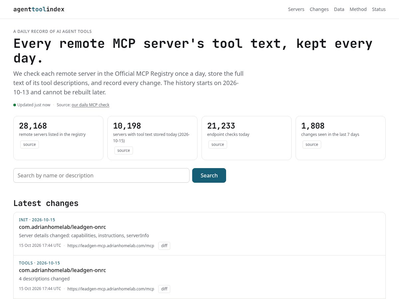Screen dimensions: 399x299
Task: Click the green 'Updated just now' status dot
Action: pyautogui.click(x=15, y=105)
